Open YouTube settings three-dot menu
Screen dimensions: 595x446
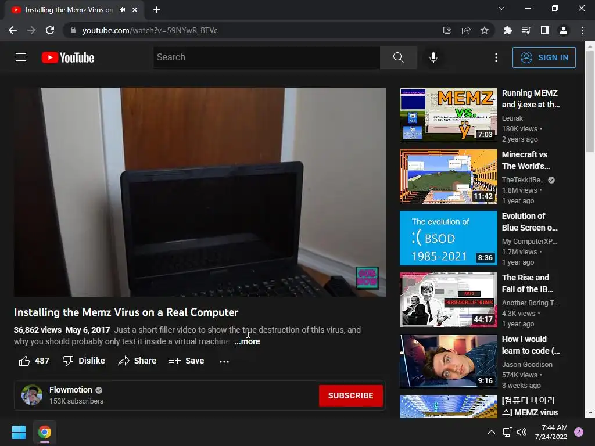pos(496,57)
